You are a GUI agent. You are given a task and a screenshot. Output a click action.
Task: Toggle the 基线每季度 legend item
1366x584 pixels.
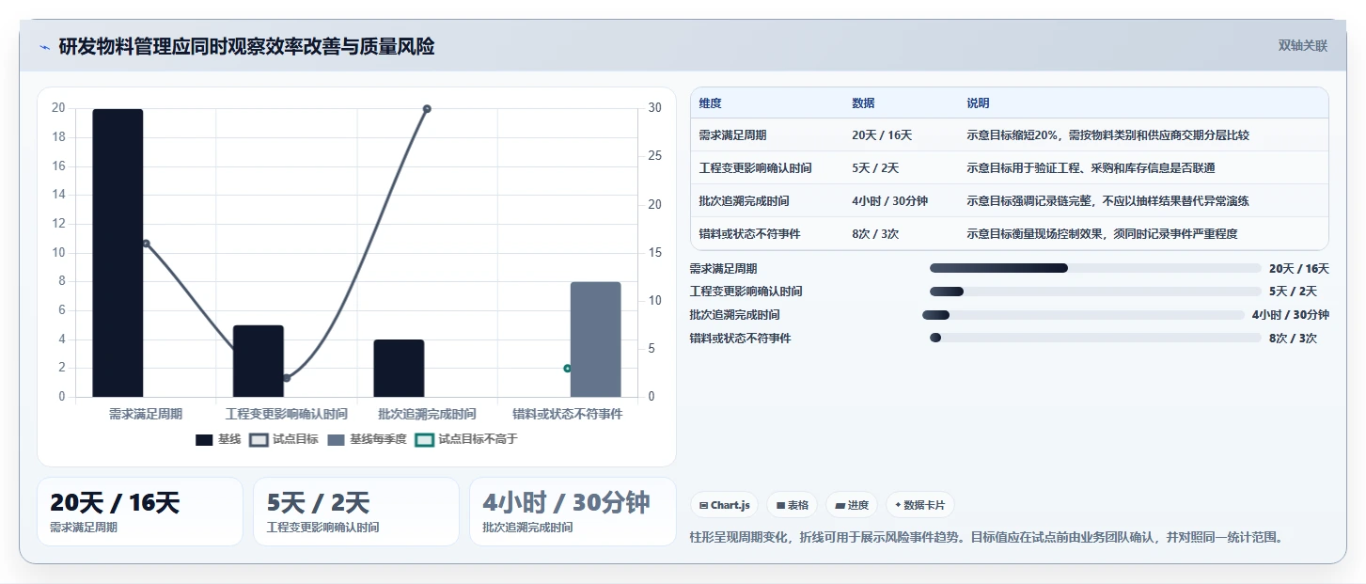coord(367,439)
